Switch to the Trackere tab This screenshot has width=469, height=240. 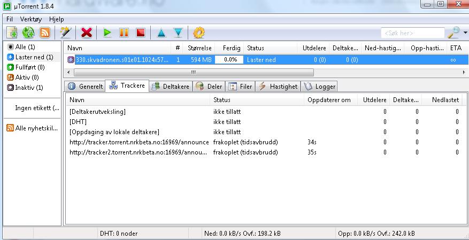pyautogui.click(x=127, y=86)
